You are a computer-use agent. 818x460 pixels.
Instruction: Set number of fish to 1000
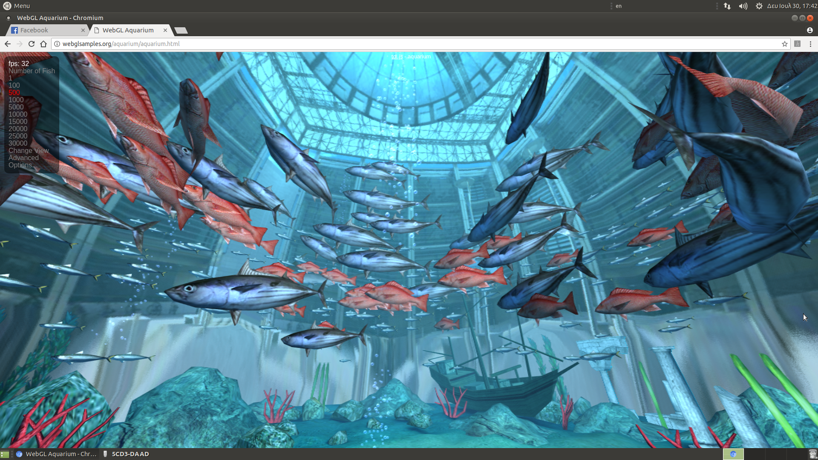pos(16,100)
